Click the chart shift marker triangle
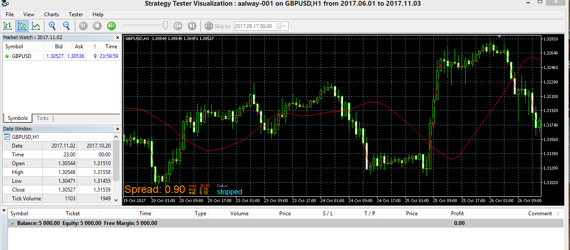Viewport: 570px width, 250px height. pyautogui.click(x=499, y=36)
